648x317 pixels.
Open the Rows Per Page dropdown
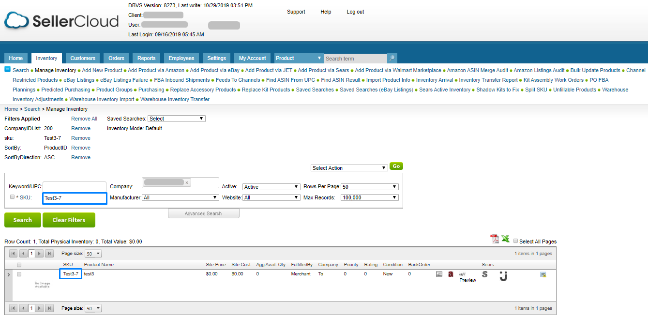click(x=370, y=187)
